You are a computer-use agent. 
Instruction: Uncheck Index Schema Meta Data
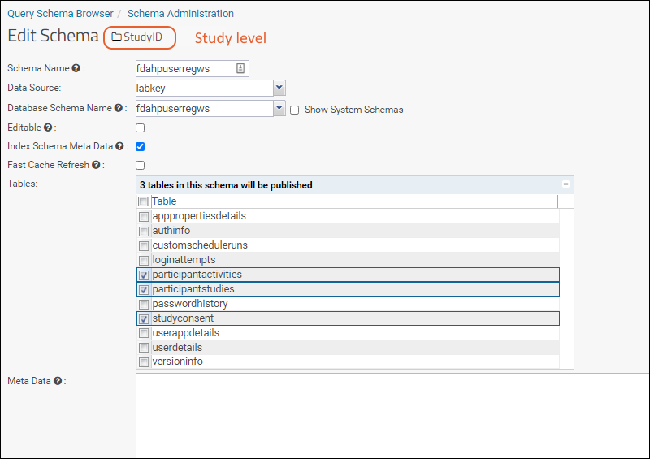[x=141, y=147]
